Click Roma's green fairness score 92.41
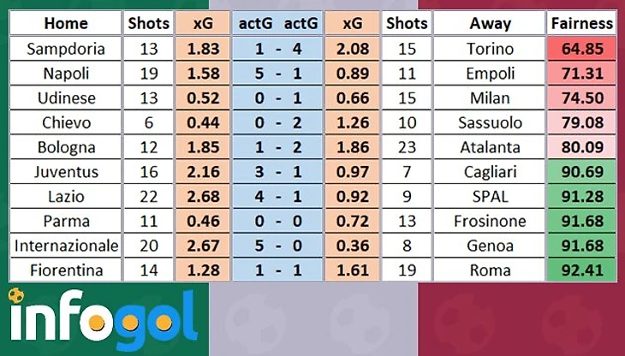This screenshot has width=625, height=356. click(x=582, y=270)
